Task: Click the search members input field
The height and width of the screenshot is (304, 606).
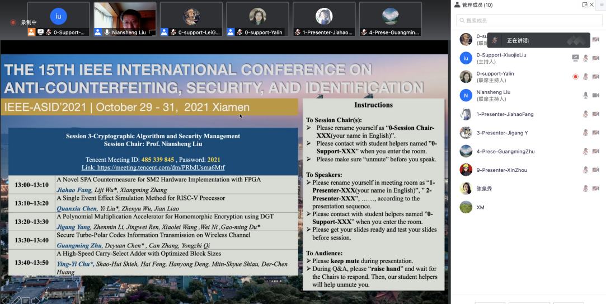Action: (x=528, y=21)
